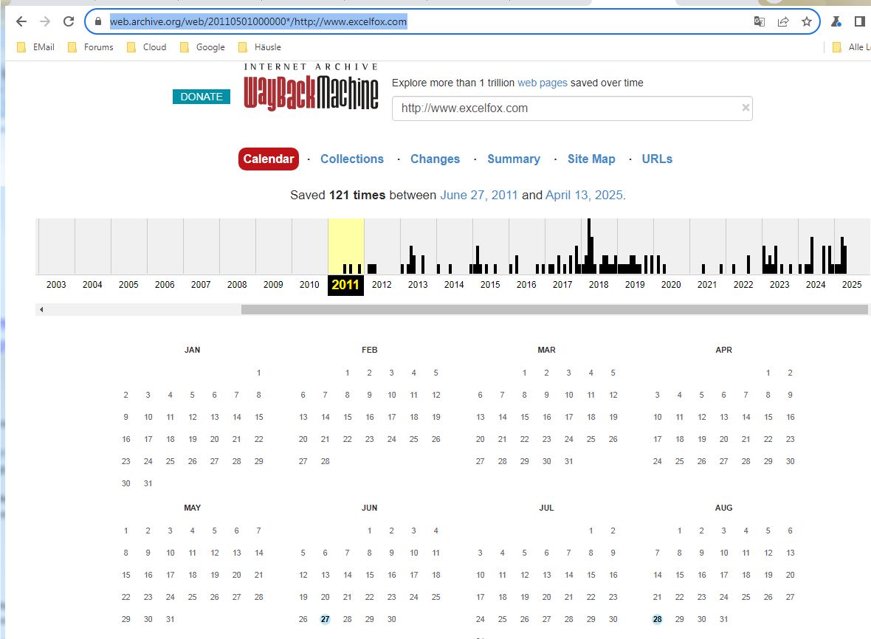
Task: Open the April 13, 2025 last capture link
Action: tap(584, 195)
